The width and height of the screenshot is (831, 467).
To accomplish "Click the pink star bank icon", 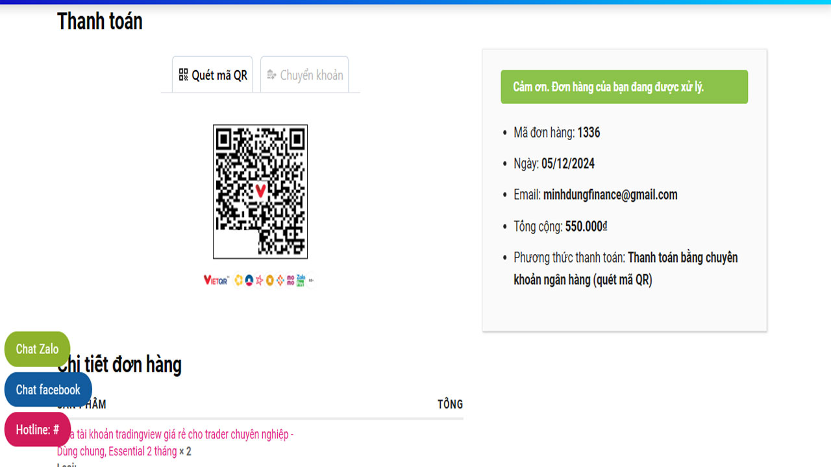I will point(260,280).
